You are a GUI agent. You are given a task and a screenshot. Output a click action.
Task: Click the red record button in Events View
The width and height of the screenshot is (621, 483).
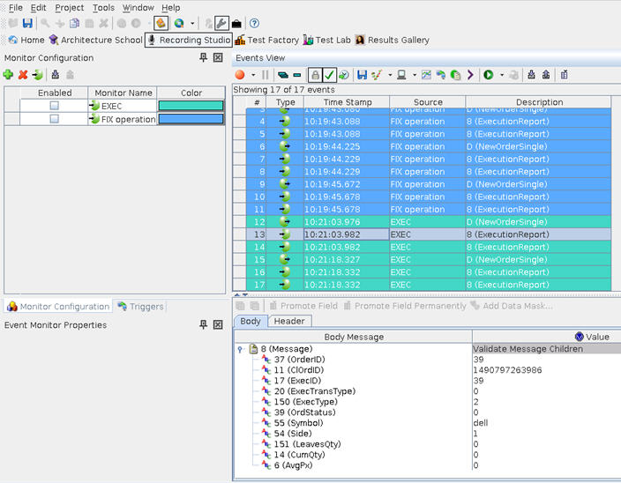point(240,75)
